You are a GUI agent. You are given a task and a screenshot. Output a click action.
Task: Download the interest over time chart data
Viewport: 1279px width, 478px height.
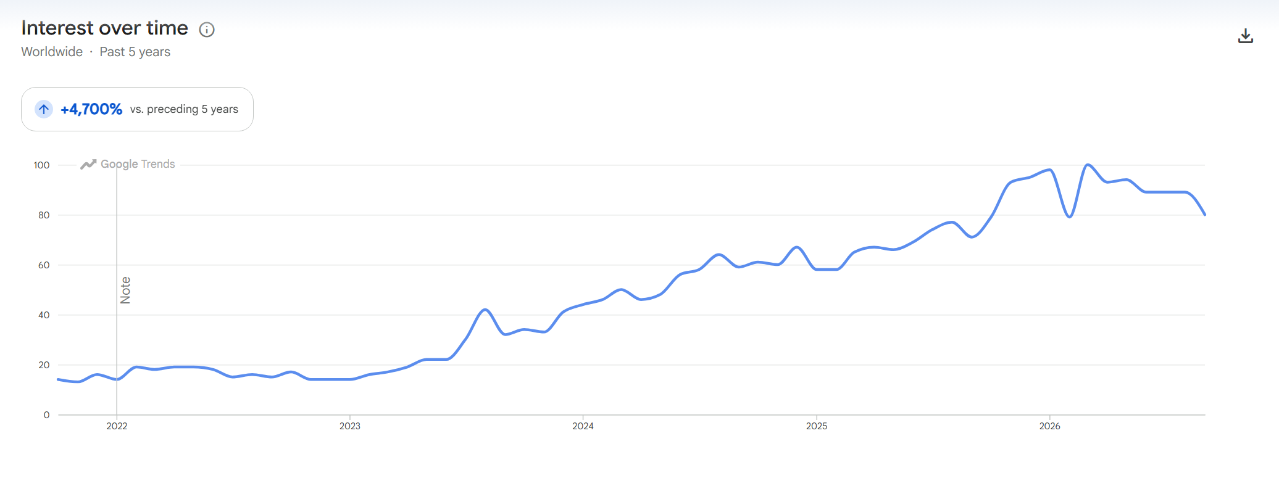tap(1246, 36)
